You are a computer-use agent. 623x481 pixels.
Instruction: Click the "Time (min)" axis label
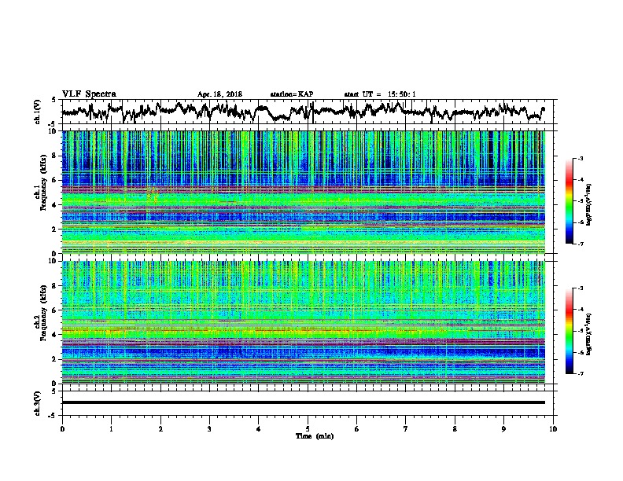[x=315, y=436]
